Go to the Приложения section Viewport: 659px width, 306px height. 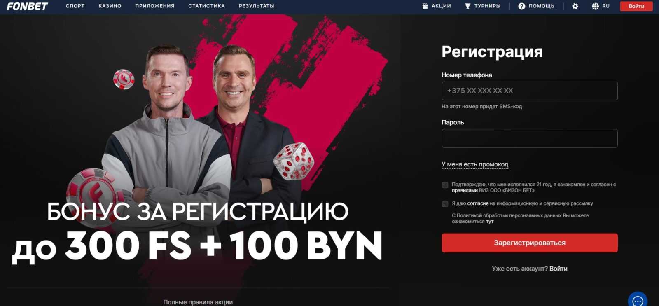coord(155,6)
